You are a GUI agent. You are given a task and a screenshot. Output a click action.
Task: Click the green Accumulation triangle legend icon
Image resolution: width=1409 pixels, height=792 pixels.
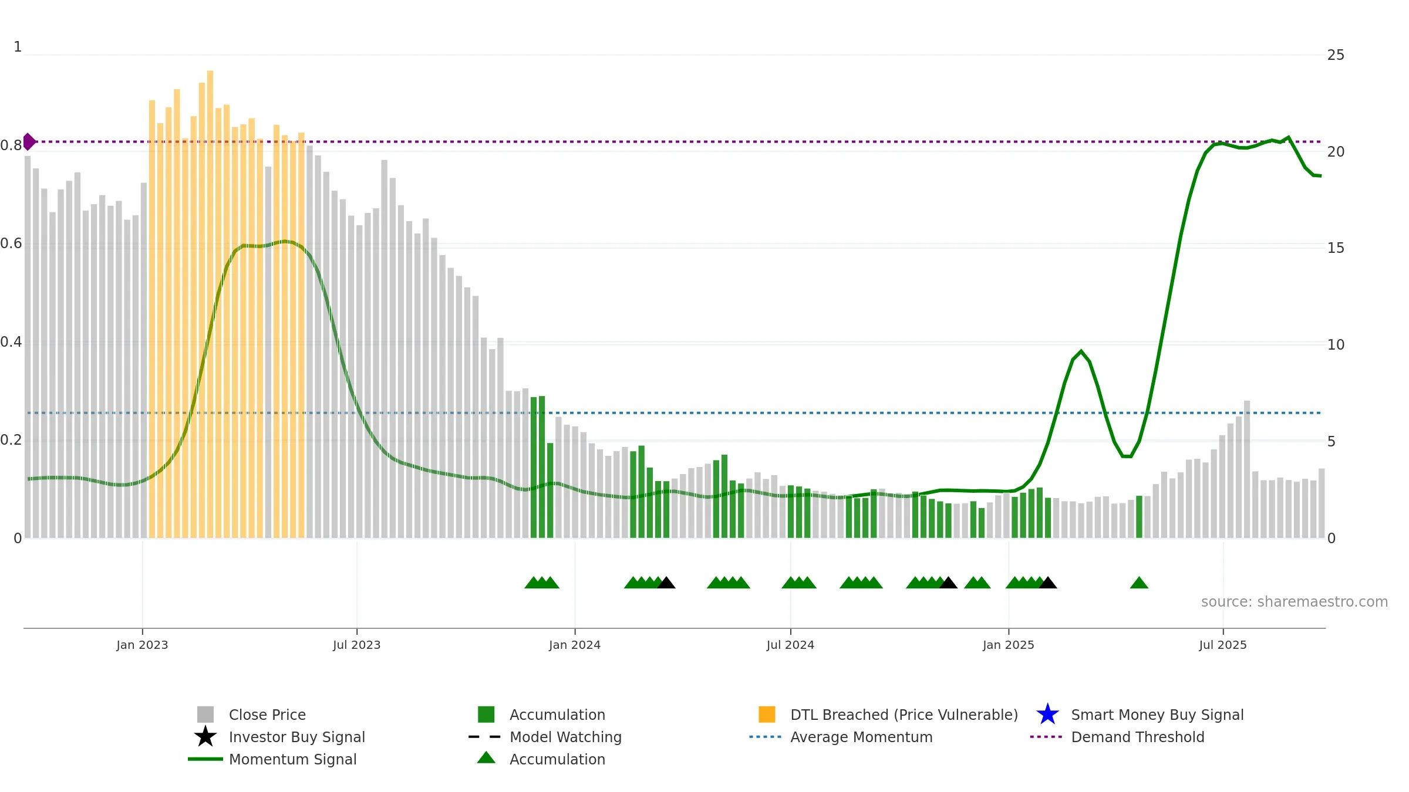tap(486, 758)
